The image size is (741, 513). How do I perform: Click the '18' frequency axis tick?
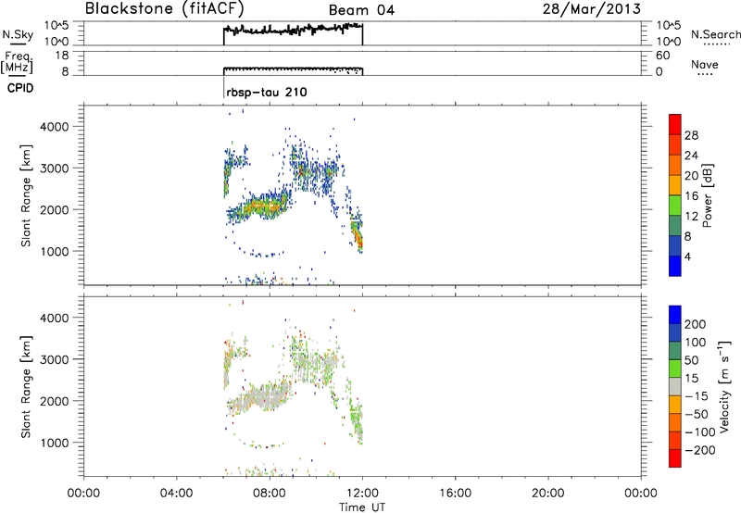click(x=62, y=56)
